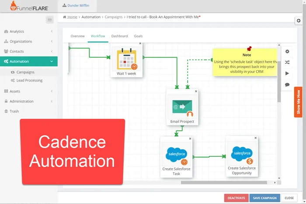Screen dimensions: 306x204
Task: Switch to the Overview tab
Action: [x=77, y=36]
